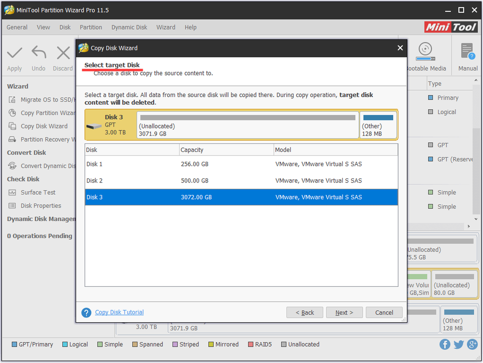Sort list by Capacity column header

[226, 150]
